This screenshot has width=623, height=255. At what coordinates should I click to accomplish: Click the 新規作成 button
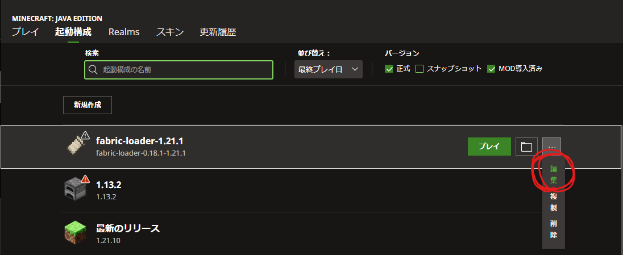pos(88,105)
